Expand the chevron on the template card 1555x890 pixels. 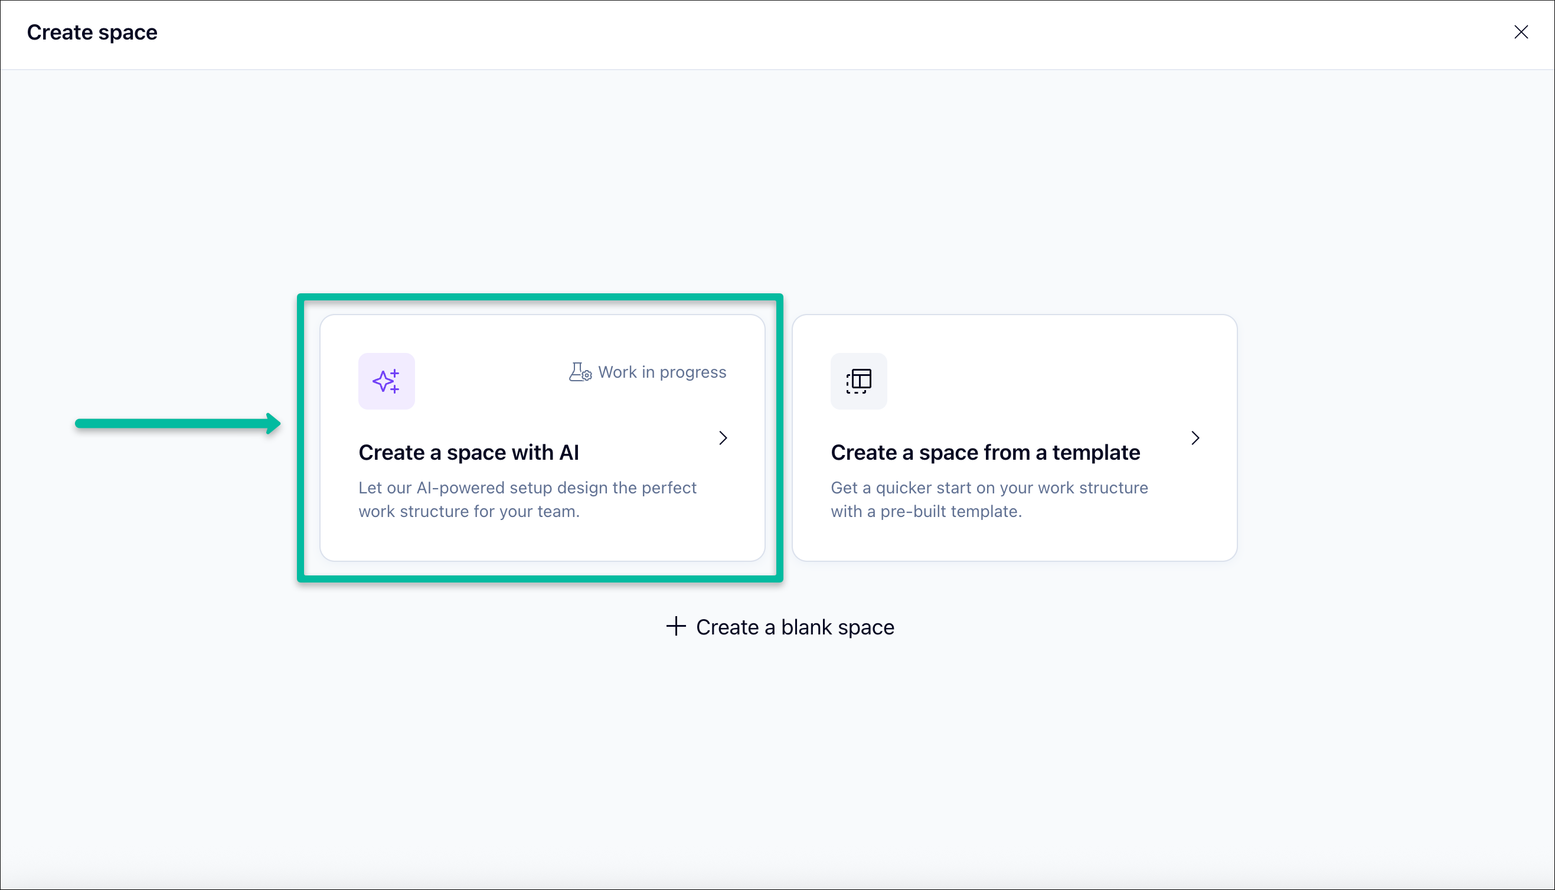(1195, 438)
